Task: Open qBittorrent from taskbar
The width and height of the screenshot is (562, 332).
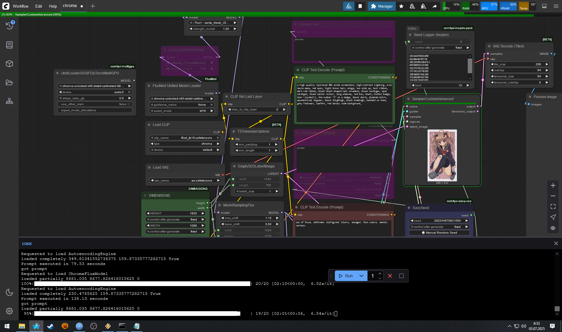Action: [x=79, y=326]
